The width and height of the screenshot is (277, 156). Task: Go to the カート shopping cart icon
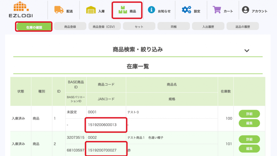pos(217,10)
